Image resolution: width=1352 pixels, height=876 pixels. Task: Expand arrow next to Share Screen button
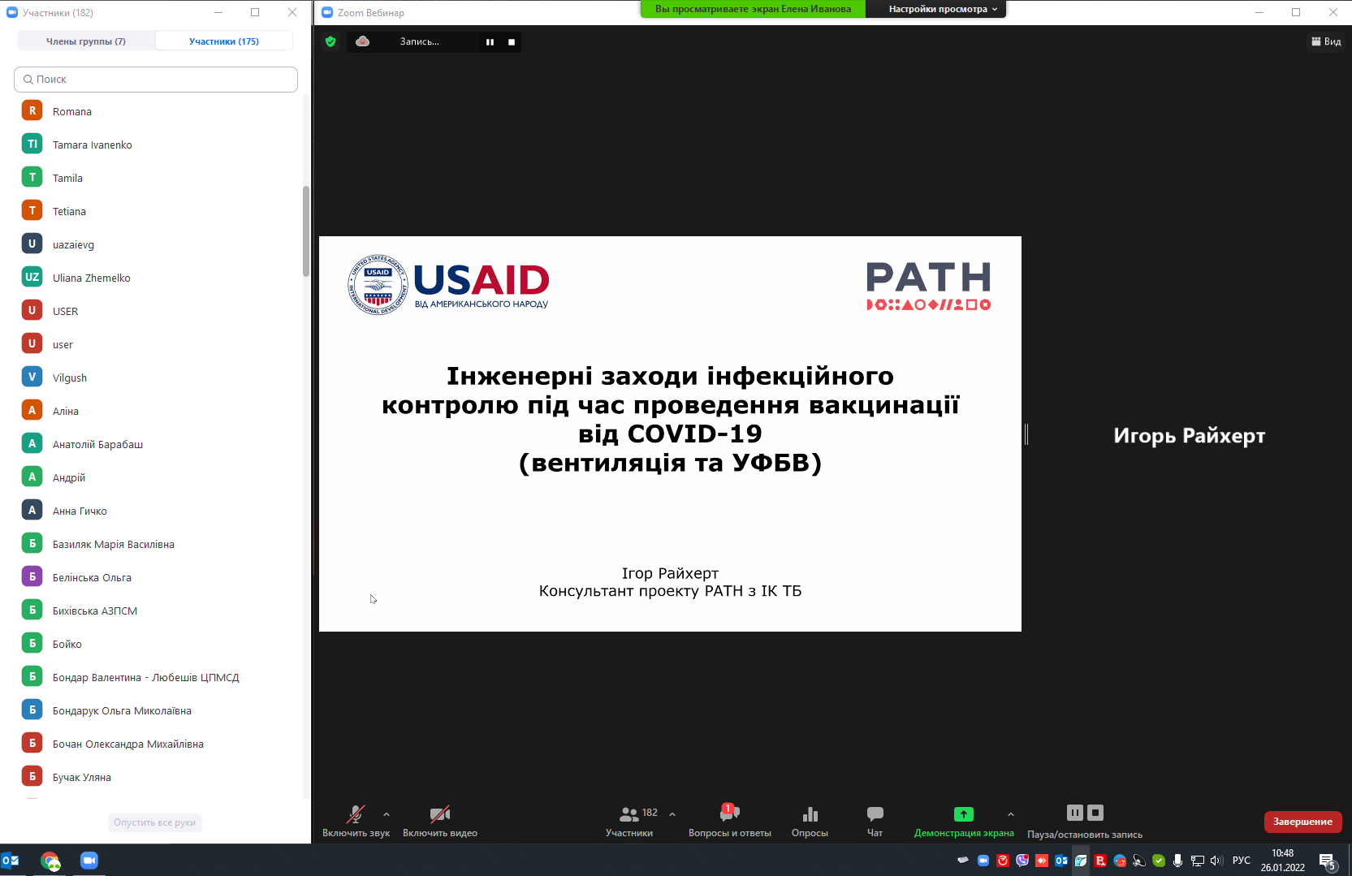click(1010, 813)
